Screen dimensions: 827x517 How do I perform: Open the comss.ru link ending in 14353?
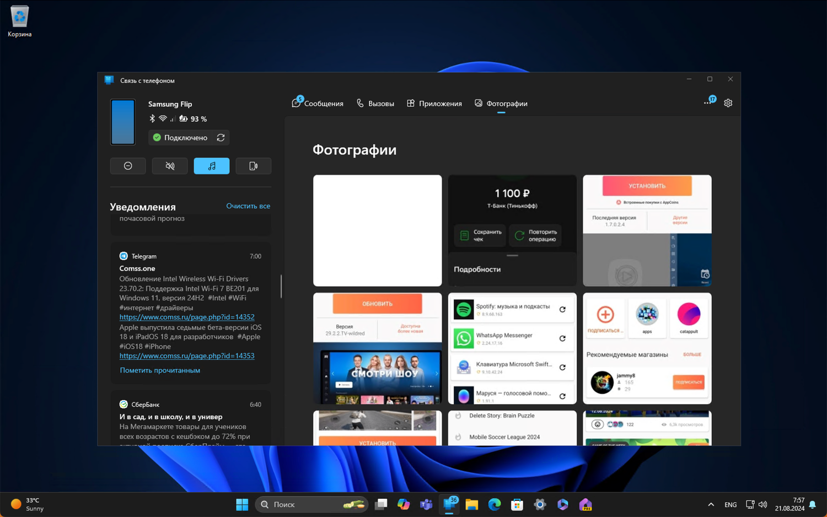click(187, 356)
